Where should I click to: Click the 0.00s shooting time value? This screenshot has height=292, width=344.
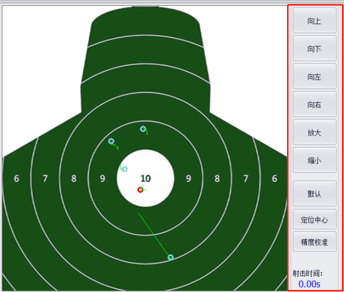click(309, 284)
